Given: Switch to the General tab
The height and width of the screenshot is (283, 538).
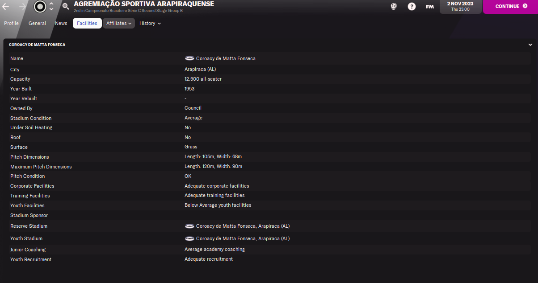Looking at the screenshot, I should point(37,23).
